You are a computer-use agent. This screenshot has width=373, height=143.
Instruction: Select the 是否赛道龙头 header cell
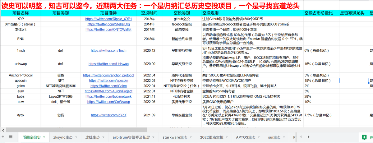tap(353, 13)
